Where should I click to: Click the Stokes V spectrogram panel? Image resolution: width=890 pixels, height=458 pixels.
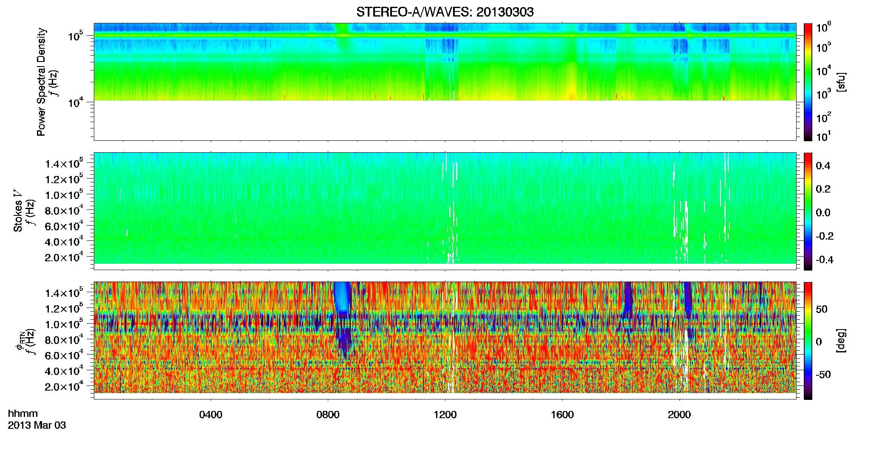[x=445, y=211]
